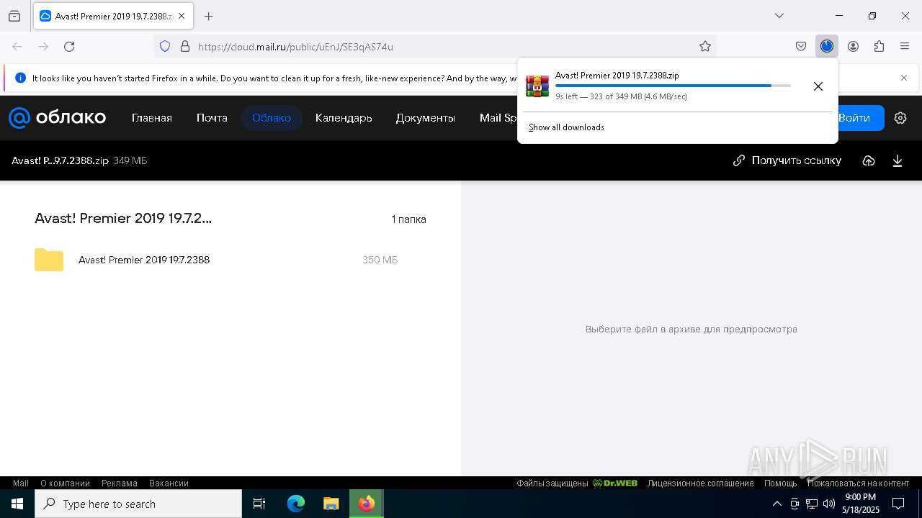Click the upload to cloud icon
922x518 pixels.
tap(869, 160)
